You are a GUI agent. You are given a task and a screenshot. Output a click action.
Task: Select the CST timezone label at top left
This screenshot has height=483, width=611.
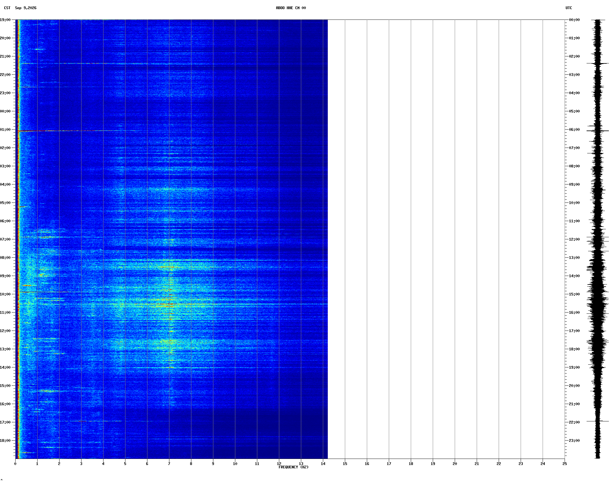(7, 8)
